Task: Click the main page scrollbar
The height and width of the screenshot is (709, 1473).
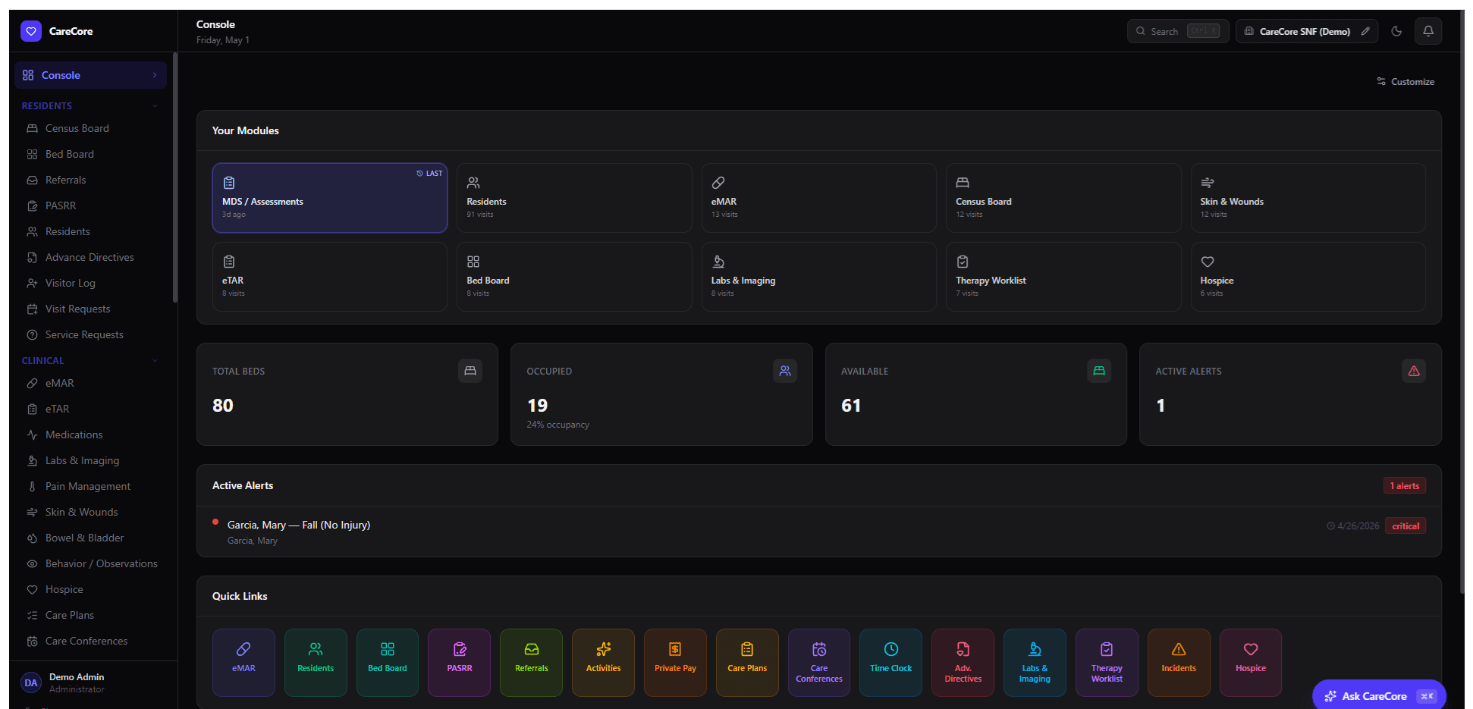Action: (1462, 303)
